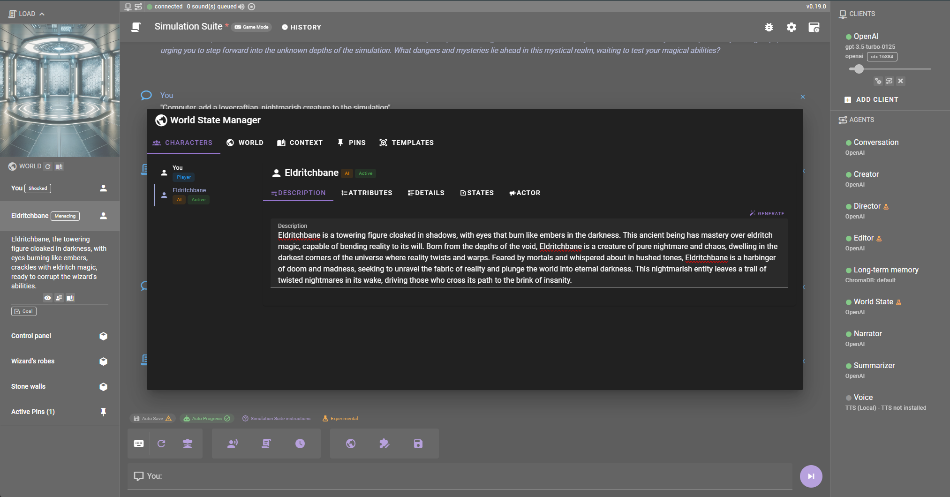Click the regenerate icon in the bottom toolbar
The height and width of the screenshot is (497, 950).
coord(162,443)
